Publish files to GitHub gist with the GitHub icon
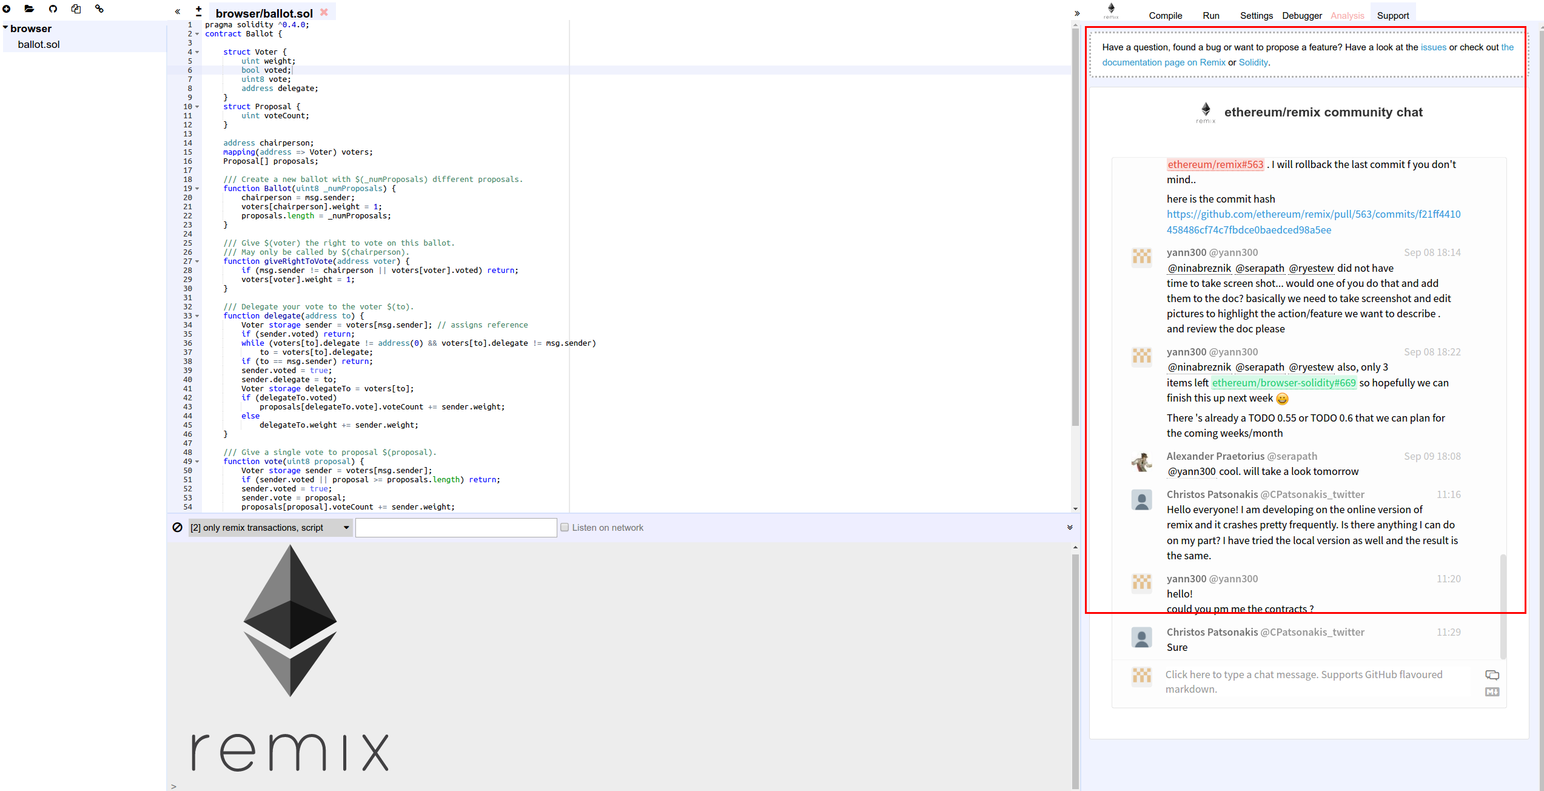The width and height of the screenshot is (1544, 791). click(x=53, y=9)
